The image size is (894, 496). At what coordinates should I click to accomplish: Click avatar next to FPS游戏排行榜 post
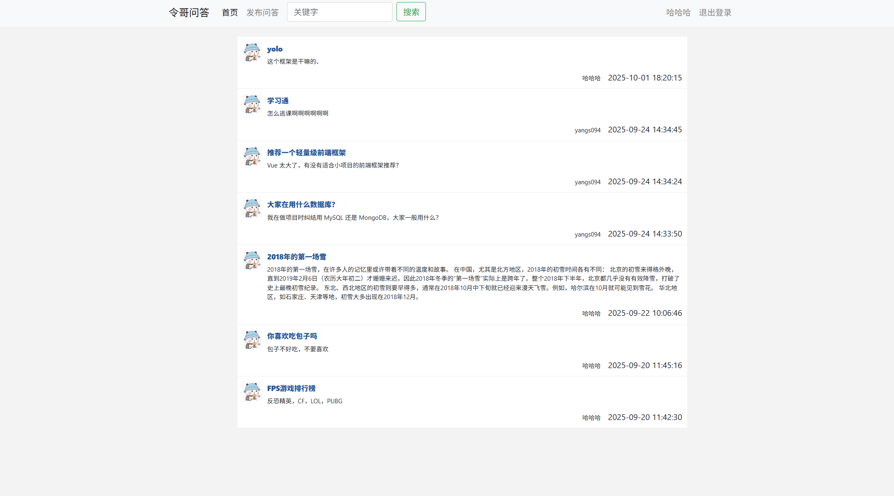(252, 392)
